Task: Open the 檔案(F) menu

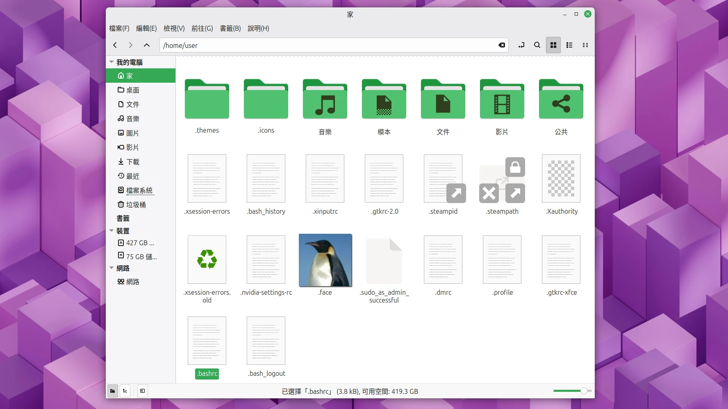Action: (119, 28)
